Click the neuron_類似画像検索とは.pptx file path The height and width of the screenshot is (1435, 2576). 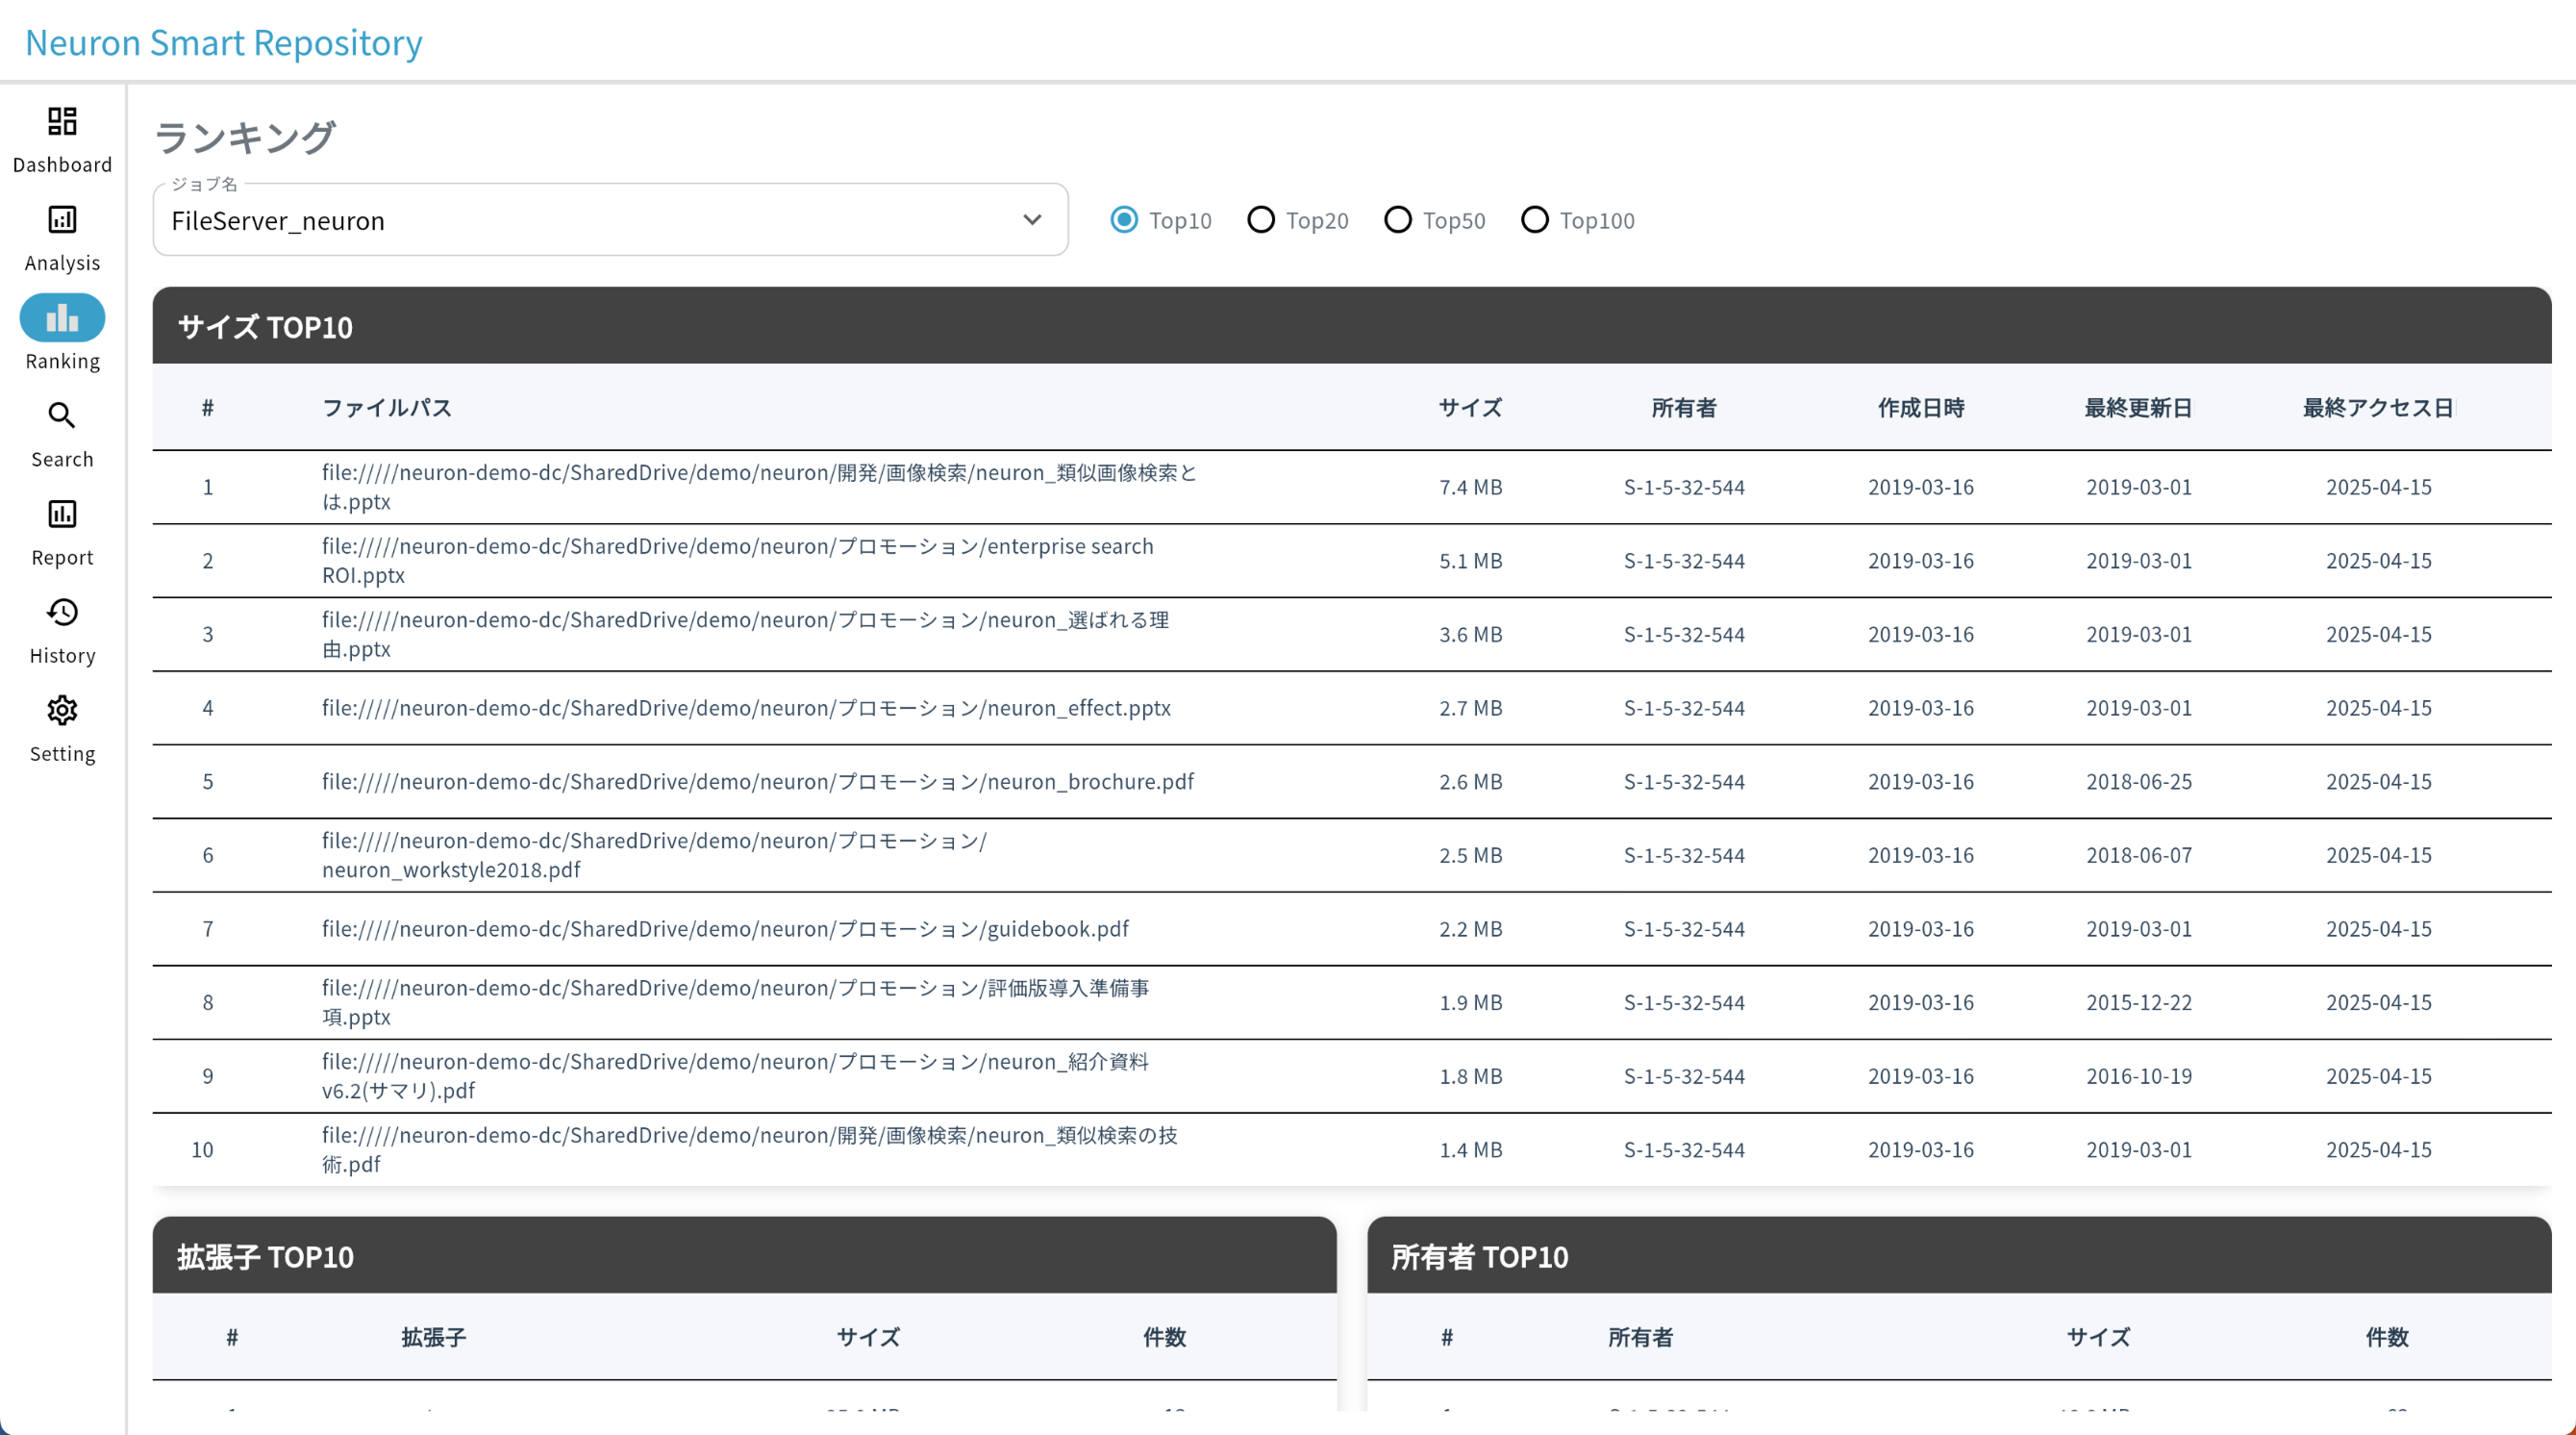tap(760, 487)
